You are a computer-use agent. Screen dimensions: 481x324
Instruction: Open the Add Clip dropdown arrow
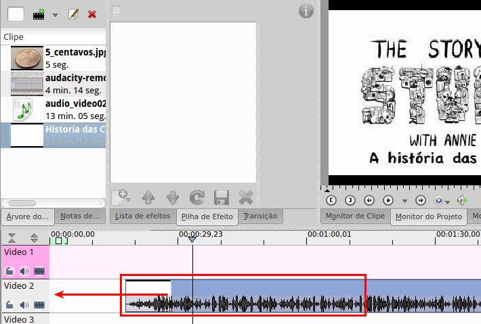(55, 14)
